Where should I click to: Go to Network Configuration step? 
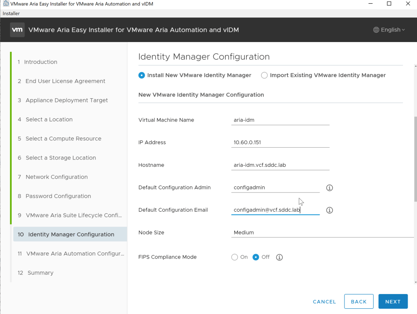point(56,177)
